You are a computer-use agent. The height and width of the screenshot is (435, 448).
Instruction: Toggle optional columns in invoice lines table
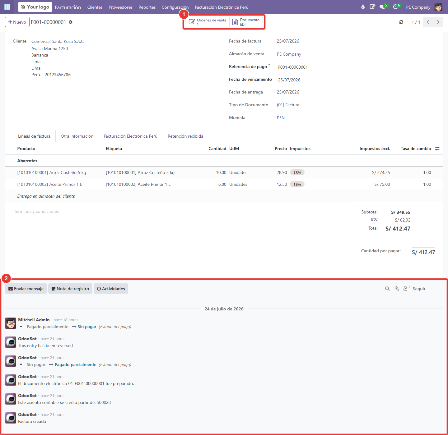(x=437, y=149)
